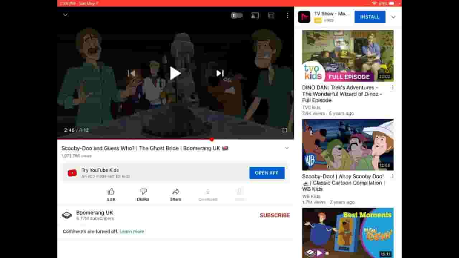The image size is (459, 258).
Task: Open options for the Ahoy Scooby Doo video
Action: pos(393,176)
